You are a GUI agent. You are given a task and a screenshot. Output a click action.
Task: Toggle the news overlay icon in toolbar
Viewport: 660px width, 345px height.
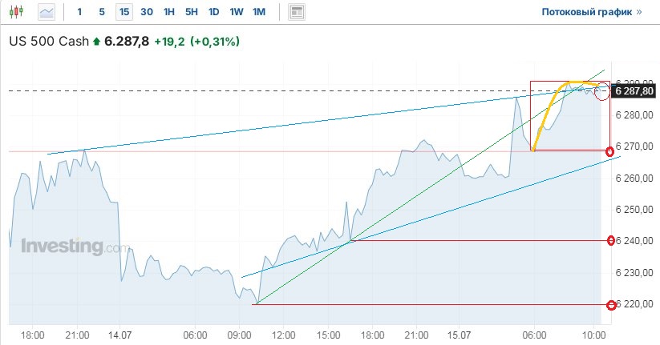(x=297, y=12)
